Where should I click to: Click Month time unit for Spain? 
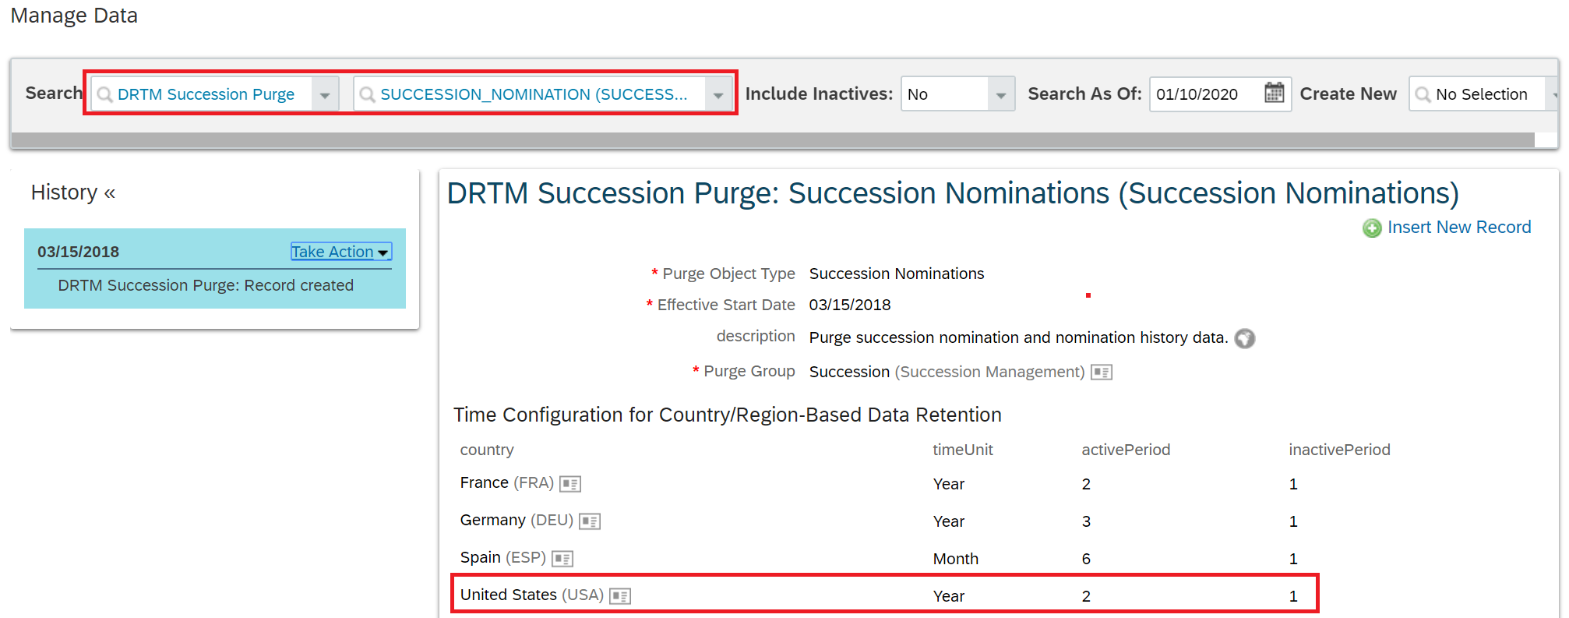point(955,559)
